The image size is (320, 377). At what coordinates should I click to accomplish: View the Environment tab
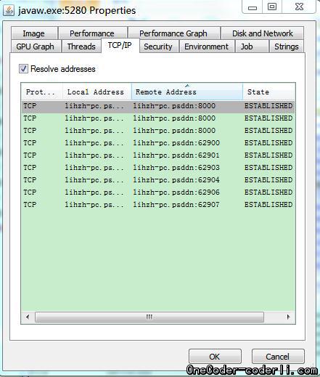click(x=207, y=46)
